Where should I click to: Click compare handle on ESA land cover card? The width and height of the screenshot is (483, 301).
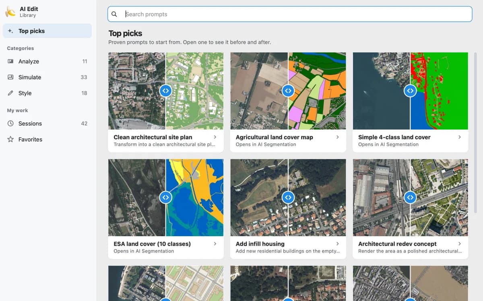[x=165, y=197]
